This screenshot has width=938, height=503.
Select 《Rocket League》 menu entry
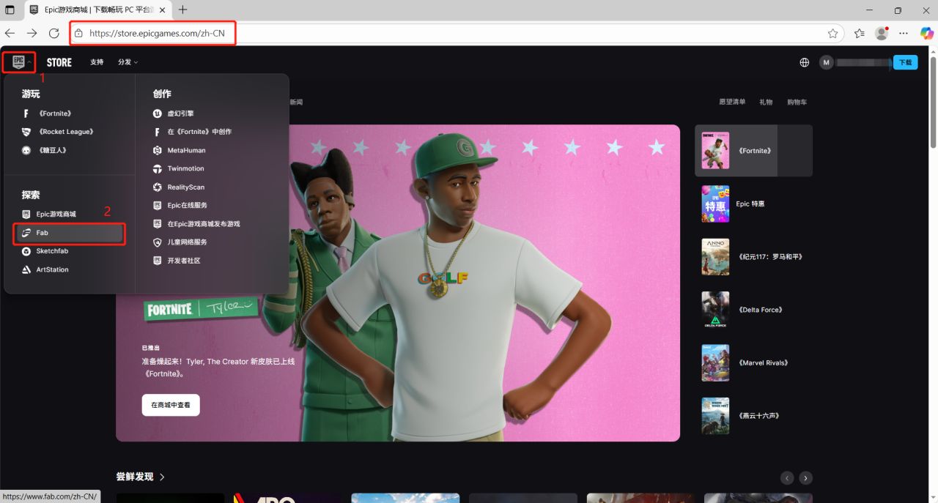coord(66,132)
